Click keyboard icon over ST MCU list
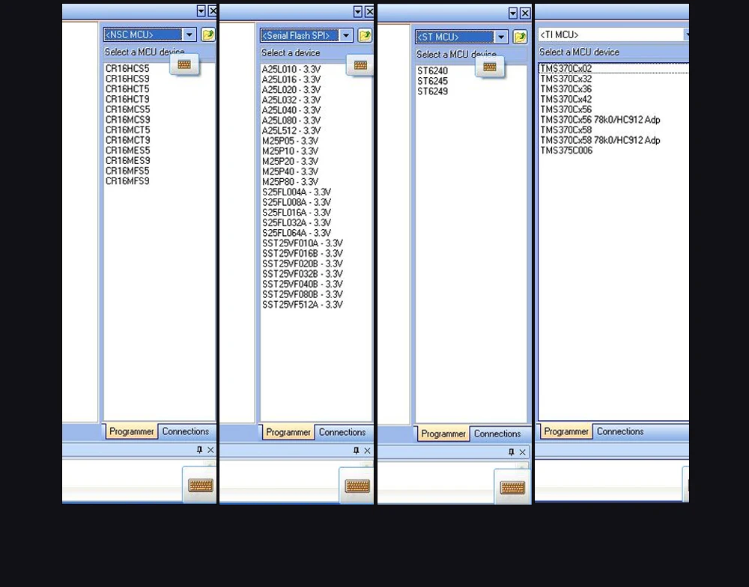 490,67
